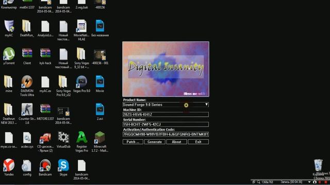Launch Counter-Strike 1.6 shortcut
Screen dimensions: 330x185
point(27,109)
